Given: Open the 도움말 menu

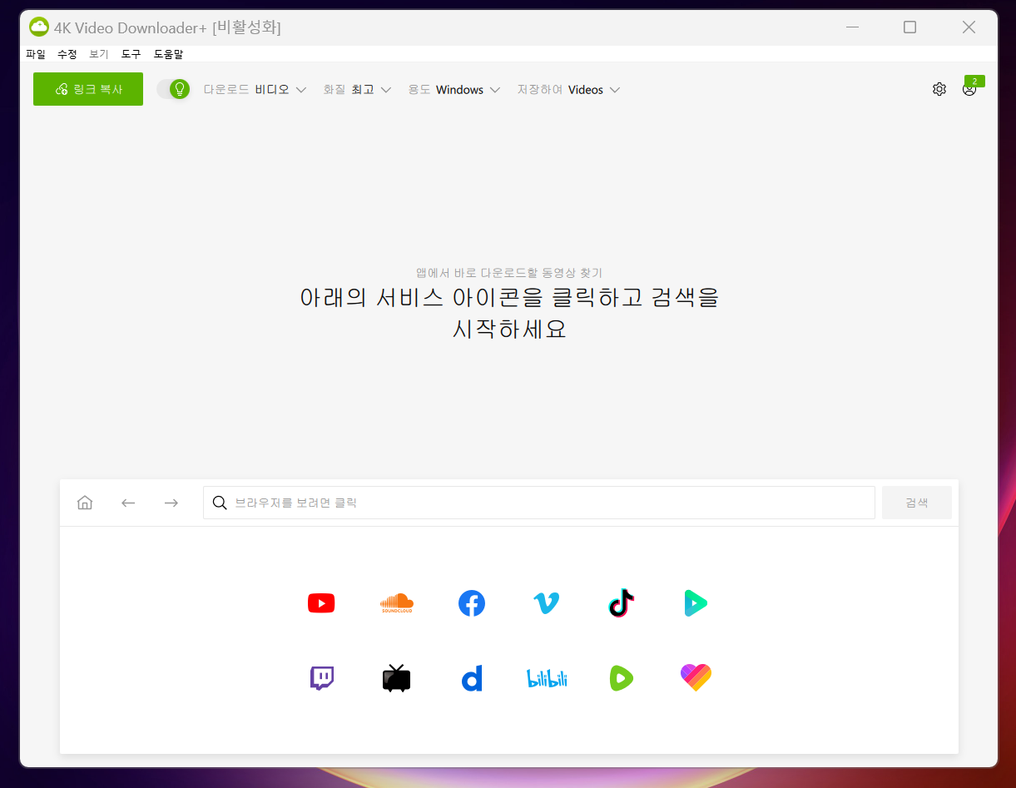Looking at the screenshot, I should 168,54.
